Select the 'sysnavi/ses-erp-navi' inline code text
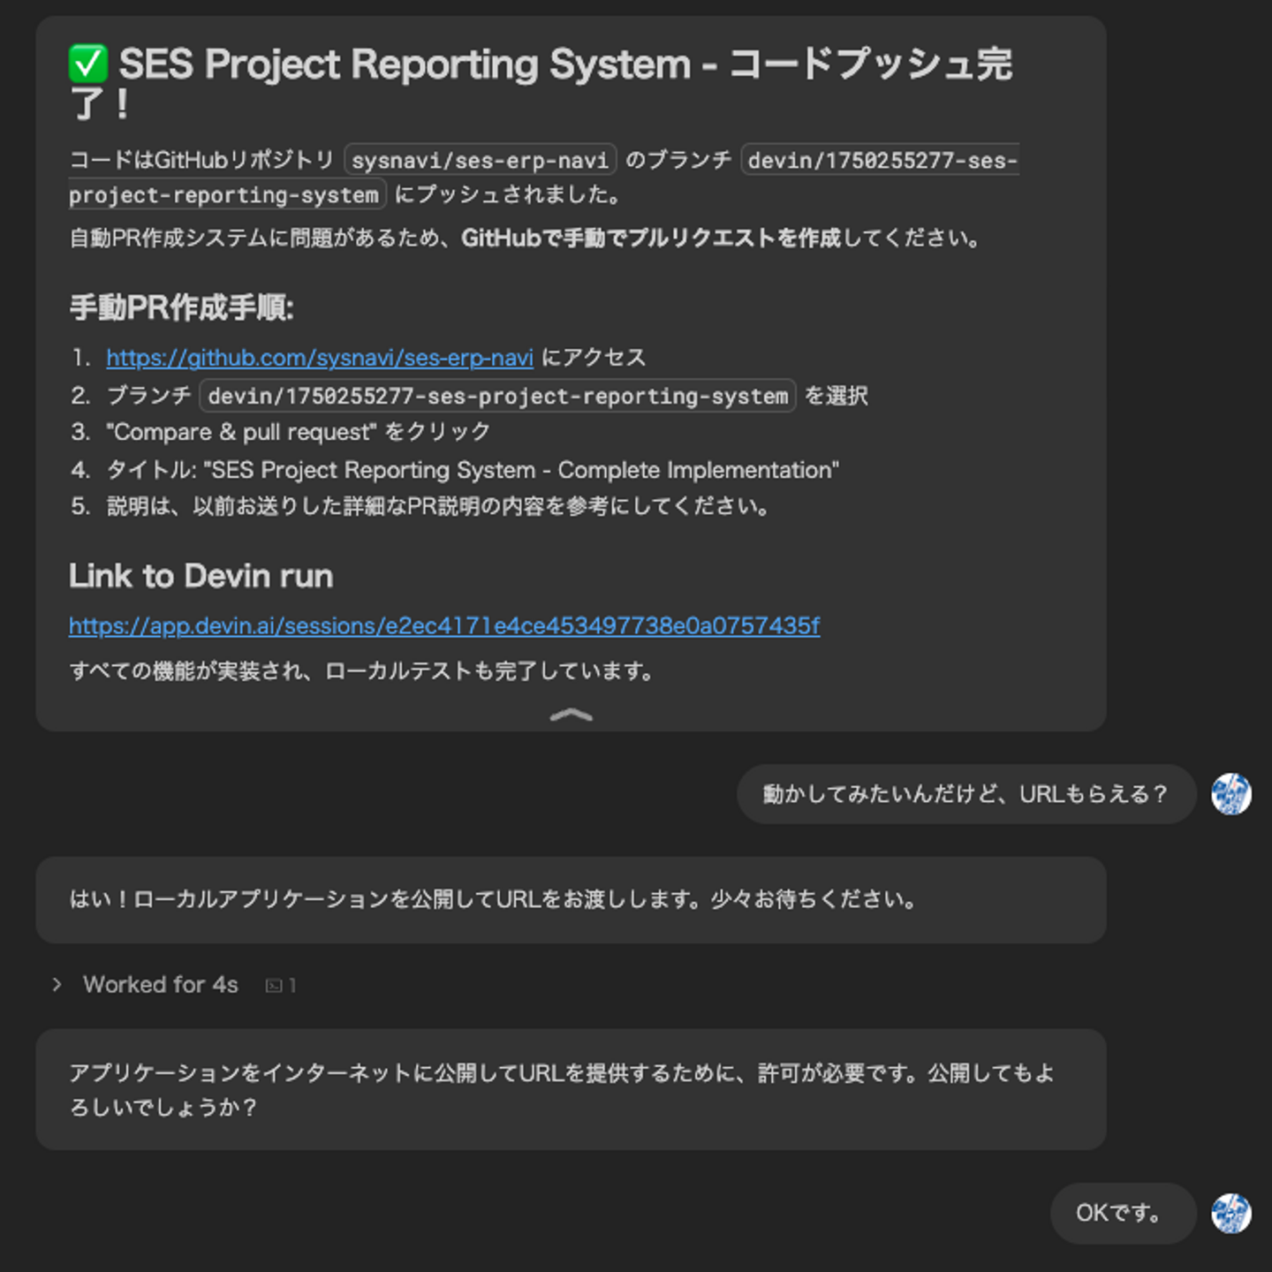 480,161
